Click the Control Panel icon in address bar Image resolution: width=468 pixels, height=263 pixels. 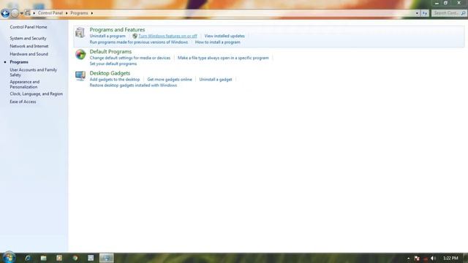point(28,13)
